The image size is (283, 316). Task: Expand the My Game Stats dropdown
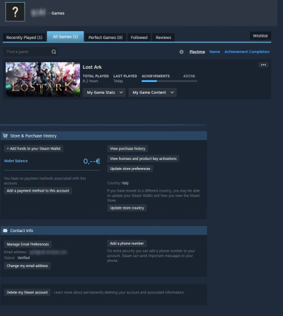[x=104, y=93]
